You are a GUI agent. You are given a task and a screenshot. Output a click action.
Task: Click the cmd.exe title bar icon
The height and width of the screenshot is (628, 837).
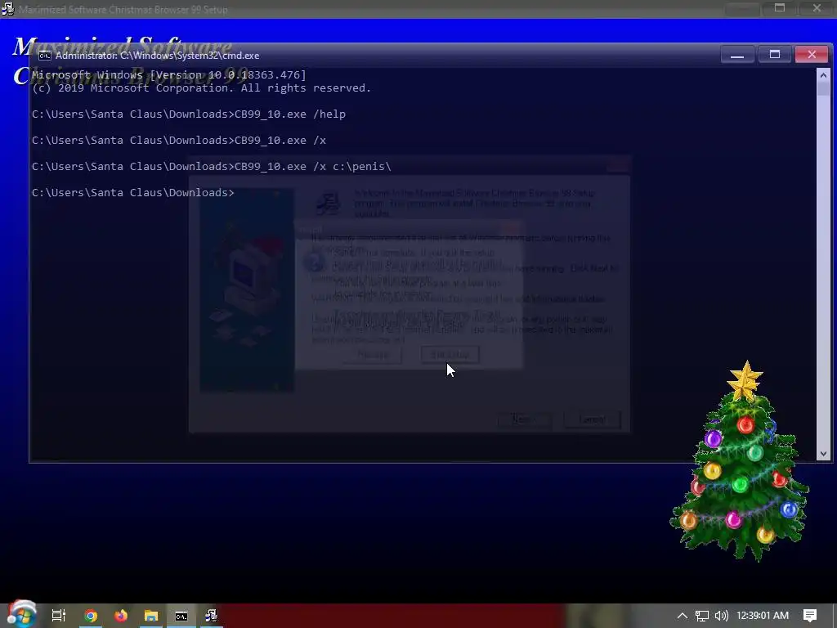(x=45, y=56)
